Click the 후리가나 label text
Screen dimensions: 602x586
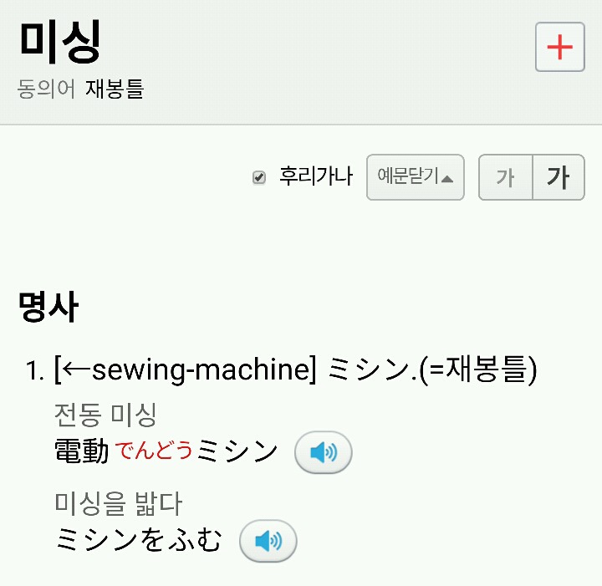pos(315,176)
